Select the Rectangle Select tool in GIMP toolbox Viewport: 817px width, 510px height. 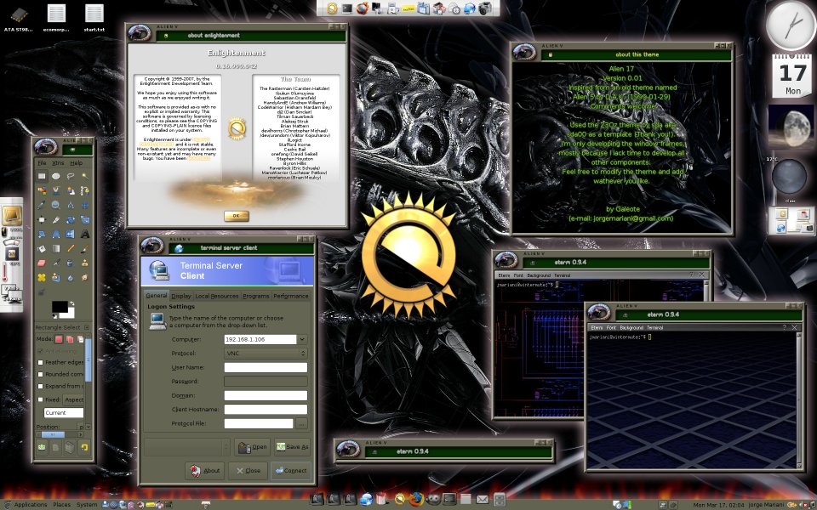42,176
